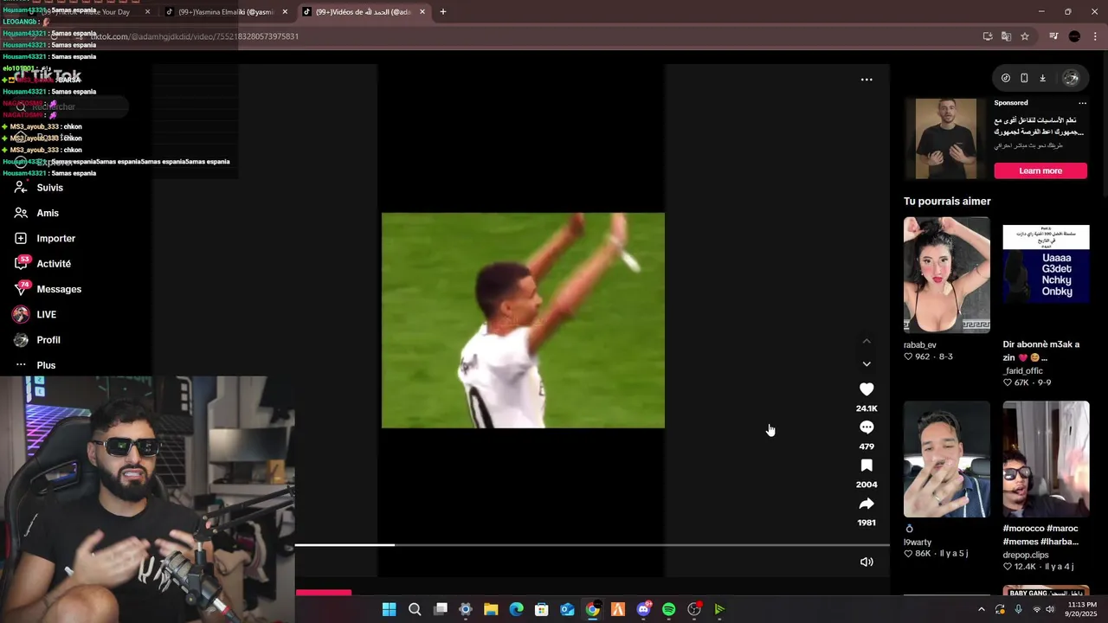1108x623 pixels.
Task: Open a new browser tab
Action: click(443, 12)
